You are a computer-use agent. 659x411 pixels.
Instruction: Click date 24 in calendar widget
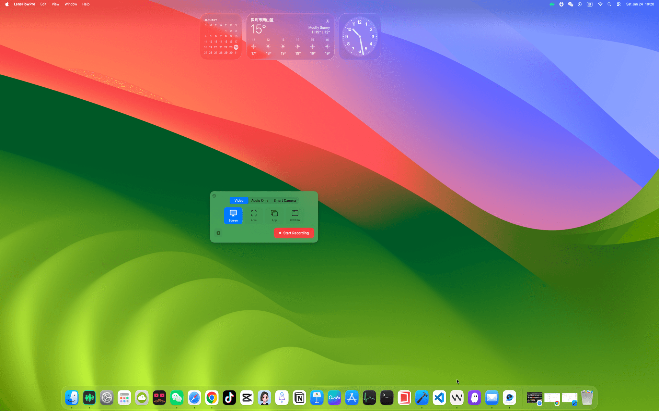[236, 47]
